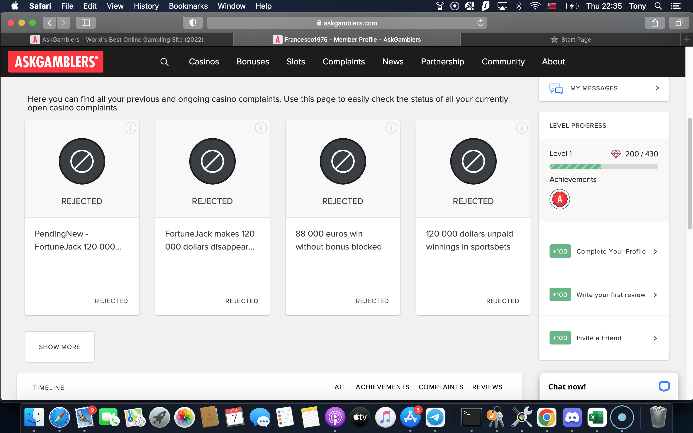693x433 pixels.
Task: Filter timeline by COMPLAINTS
Action: tap(441, 387)
